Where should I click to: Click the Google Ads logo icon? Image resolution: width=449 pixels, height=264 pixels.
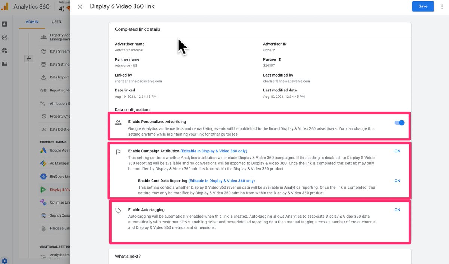pyautogui.click(x=43, y=150)
